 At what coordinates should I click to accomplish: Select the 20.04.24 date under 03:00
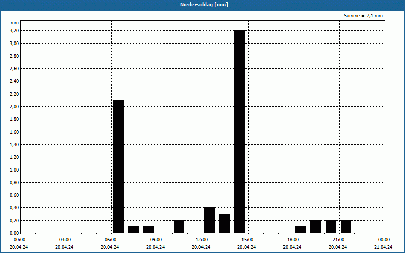pyautogui.click(x=64, y=247)
